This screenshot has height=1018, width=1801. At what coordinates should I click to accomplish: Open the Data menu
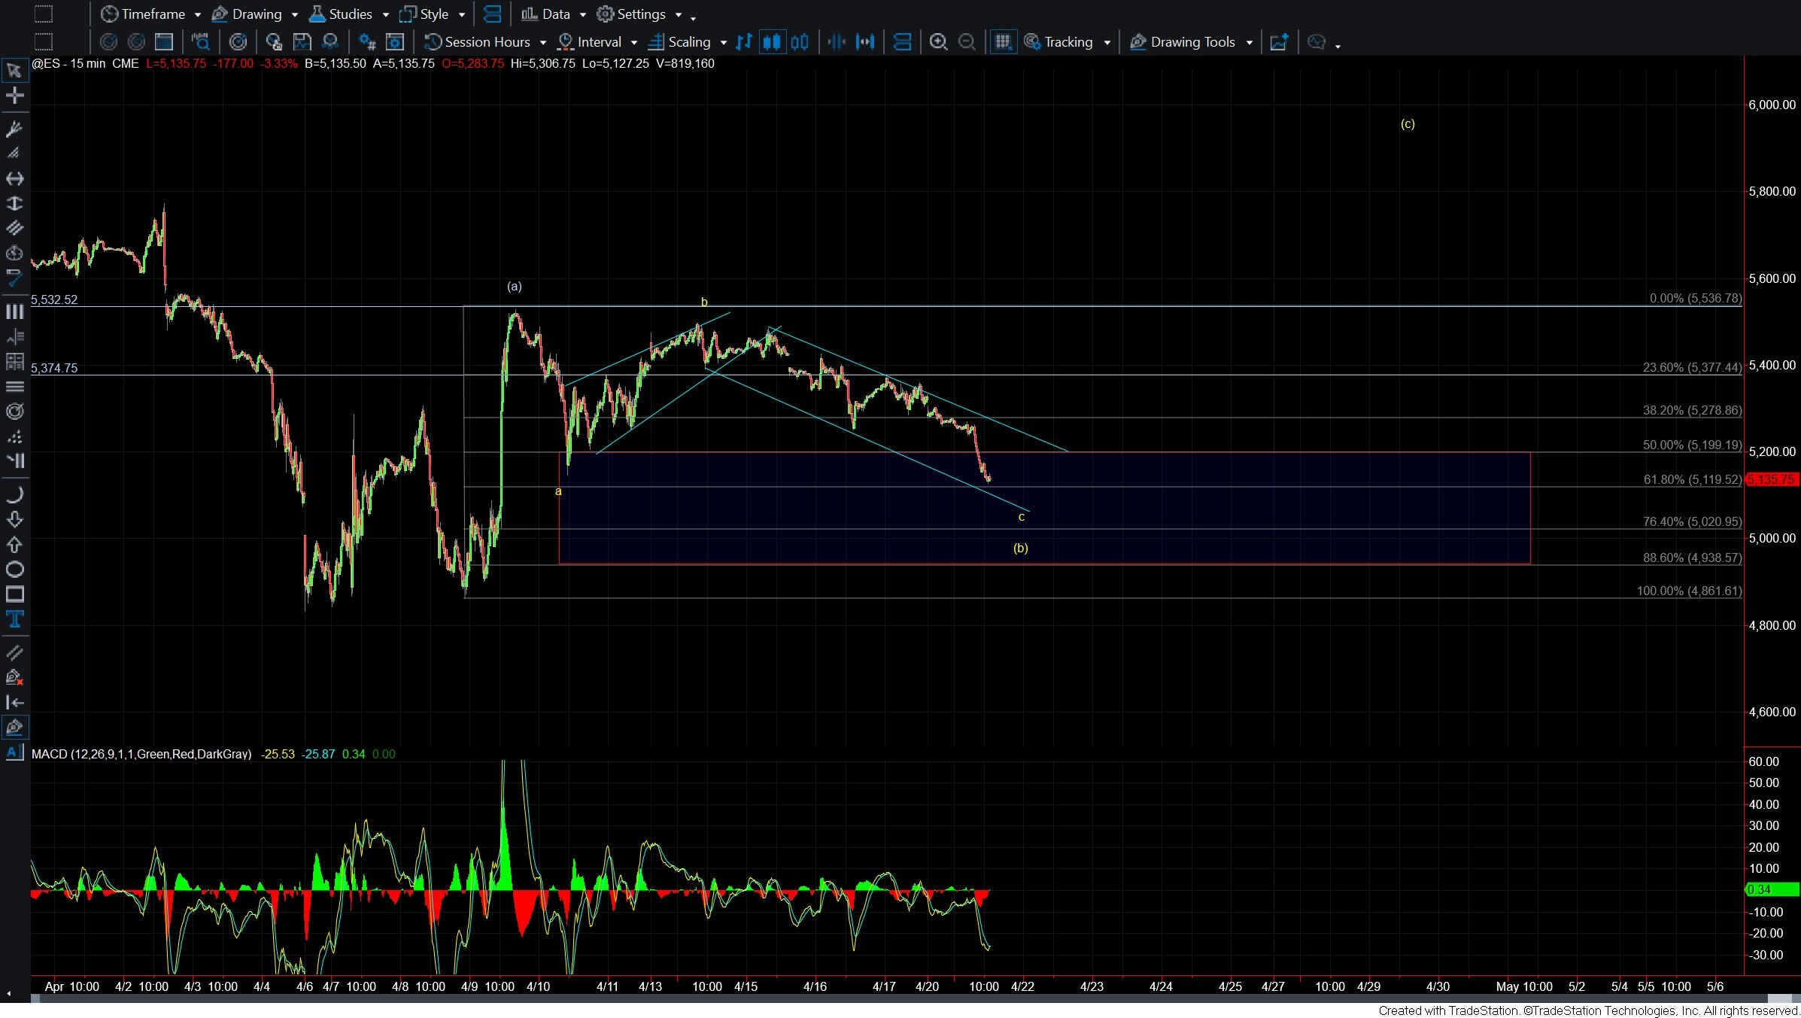[x=546, y=14]
